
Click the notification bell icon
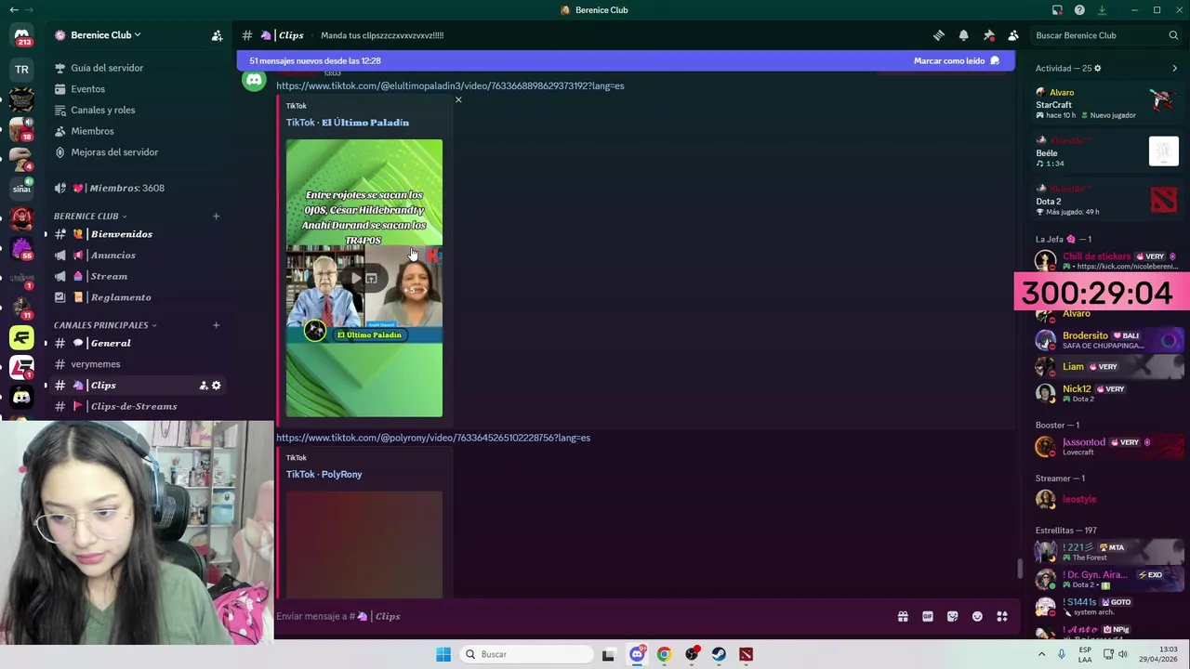[x=964, y=35]
